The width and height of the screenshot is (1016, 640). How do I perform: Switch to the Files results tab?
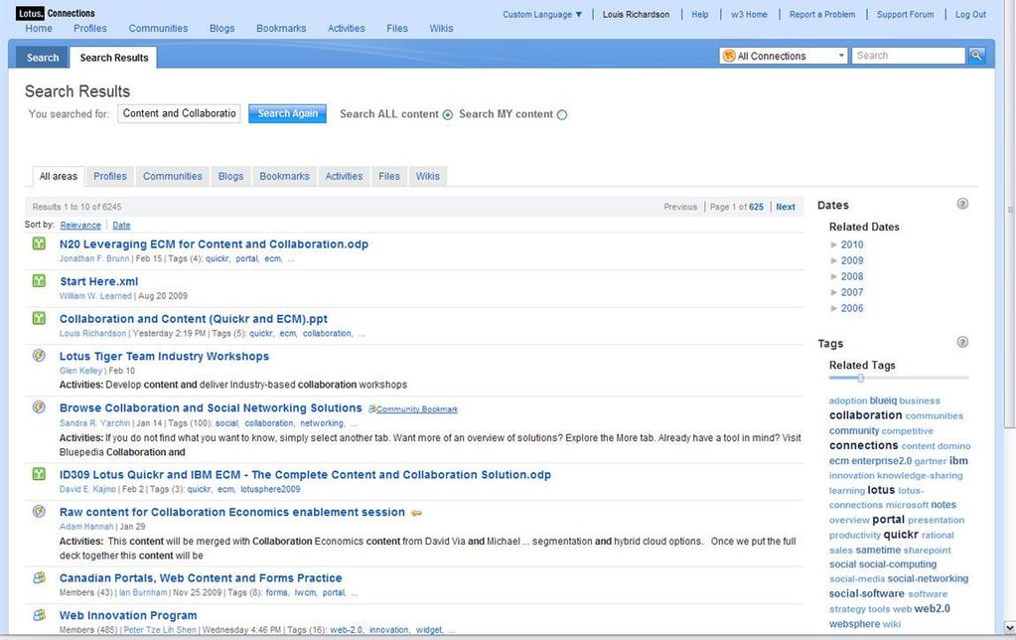(x=388, y=176)
